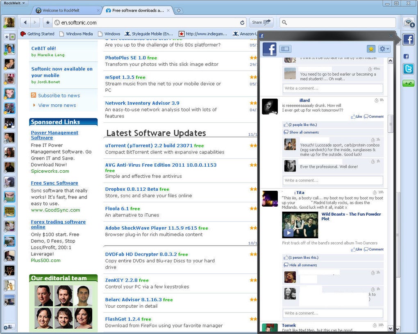Viewport: 418px width, 334px height.
Task: Open the gear settings dropdown in Facebook panel
Action: pos(384,49)
